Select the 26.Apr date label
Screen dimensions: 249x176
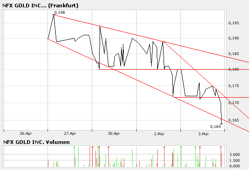[x=26, y=133]
